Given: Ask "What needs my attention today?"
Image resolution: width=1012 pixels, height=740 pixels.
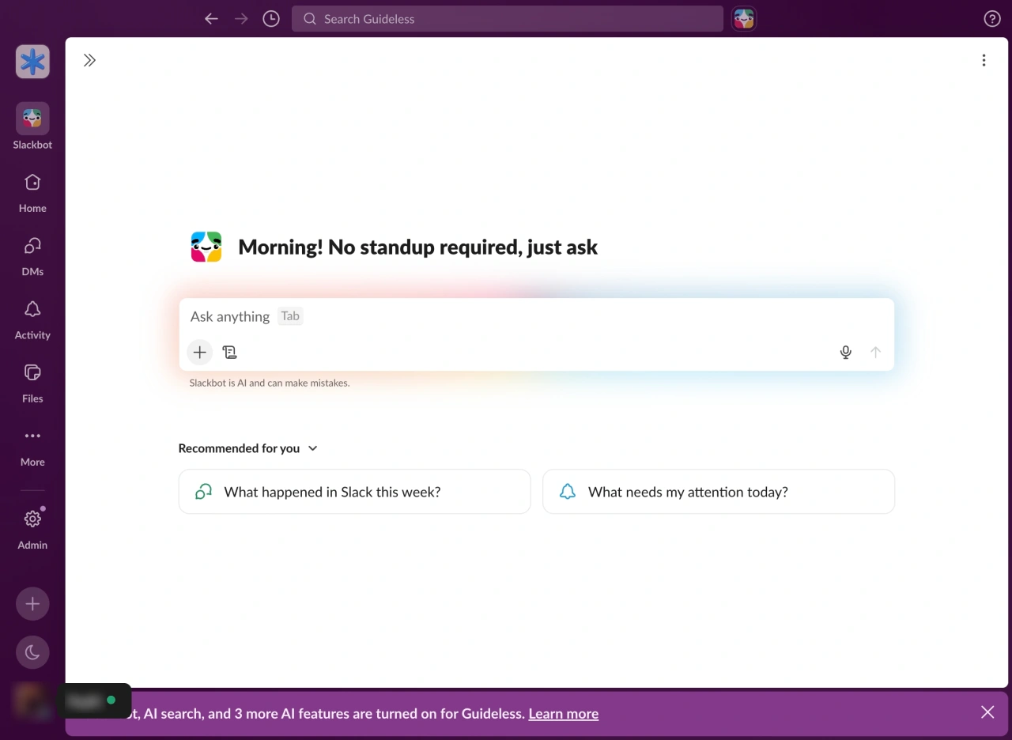Looking at the screenshot, I should click(719, 492).
